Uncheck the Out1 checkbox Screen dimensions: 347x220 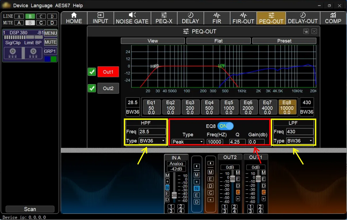92,72
